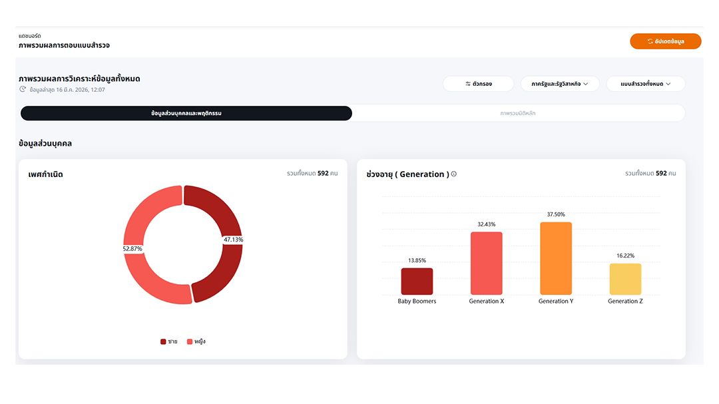The height and width of the screenshot is (404, 719).
Task: Select the yellow Generation Z bar
Action: click(625, 279)
